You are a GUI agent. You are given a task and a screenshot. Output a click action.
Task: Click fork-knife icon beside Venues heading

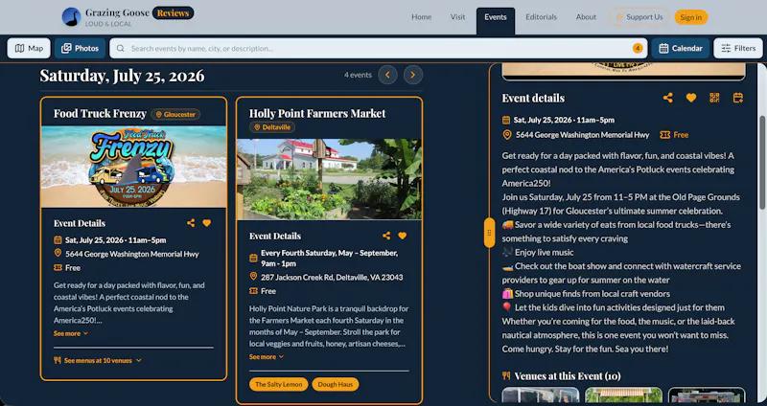(506, 375)
